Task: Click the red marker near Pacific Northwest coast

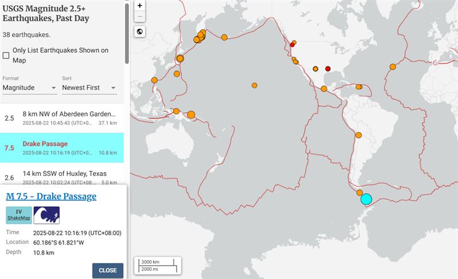Action: 292,45
